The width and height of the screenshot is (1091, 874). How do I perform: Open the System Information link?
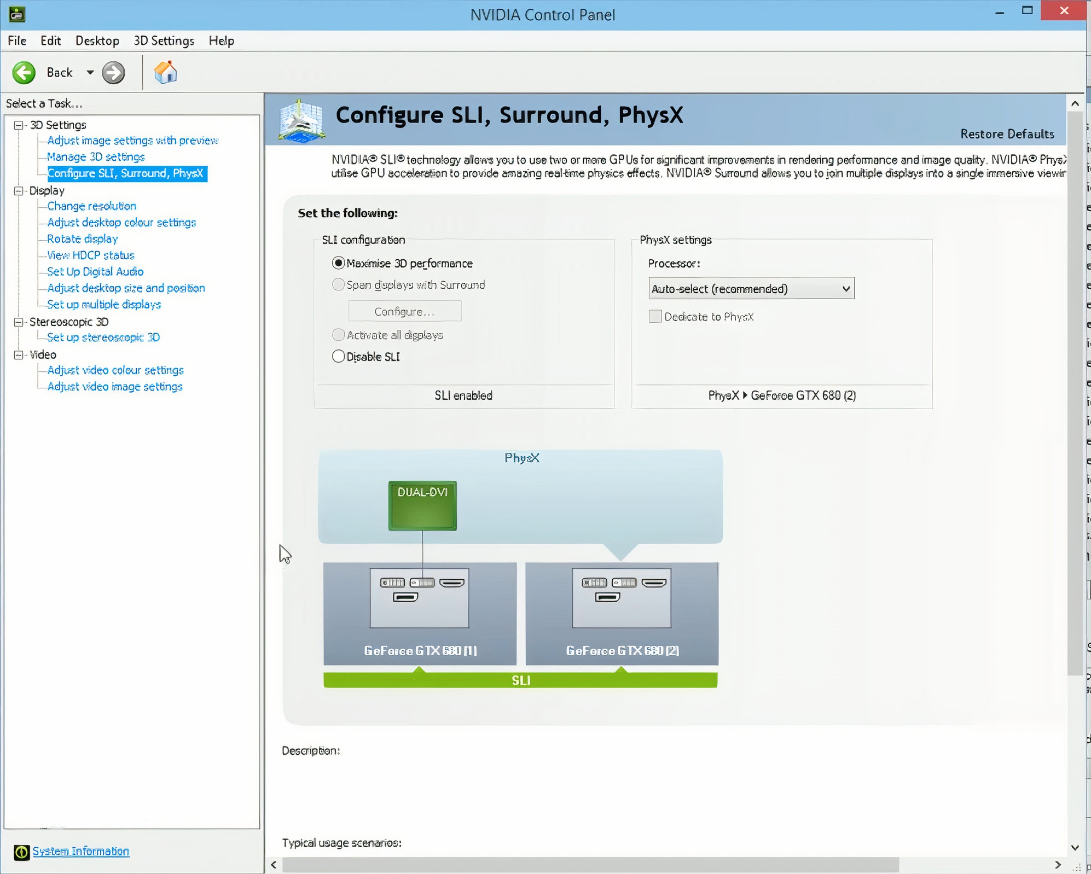tap(81, 851)
